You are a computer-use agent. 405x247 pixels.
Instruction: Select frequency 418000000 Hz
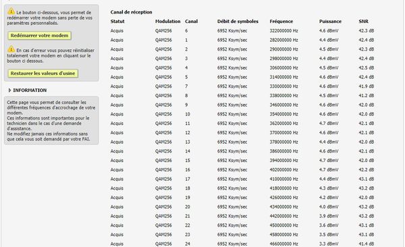284,188
